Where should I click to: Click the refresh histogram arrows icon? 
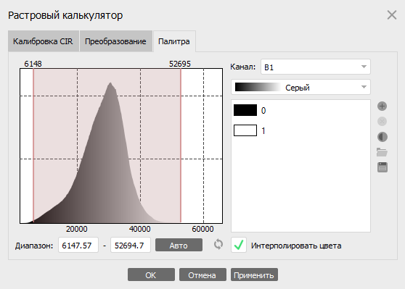(x=218, y=244)
